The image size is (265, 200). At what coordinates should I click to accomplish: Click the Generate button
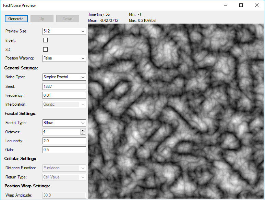point(16,19)
